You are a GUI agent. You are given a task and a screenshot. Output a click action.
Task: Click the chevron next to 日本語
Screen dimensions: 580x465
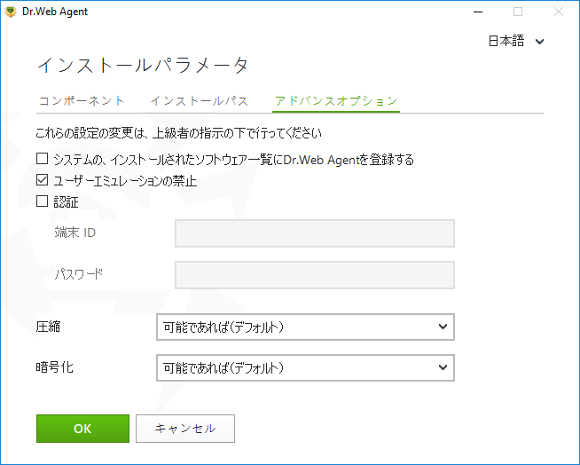click(539, 42)
